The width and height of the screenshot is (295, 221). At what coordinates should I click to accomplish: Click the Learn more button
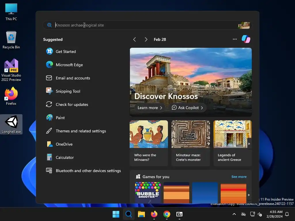(150, 108)
